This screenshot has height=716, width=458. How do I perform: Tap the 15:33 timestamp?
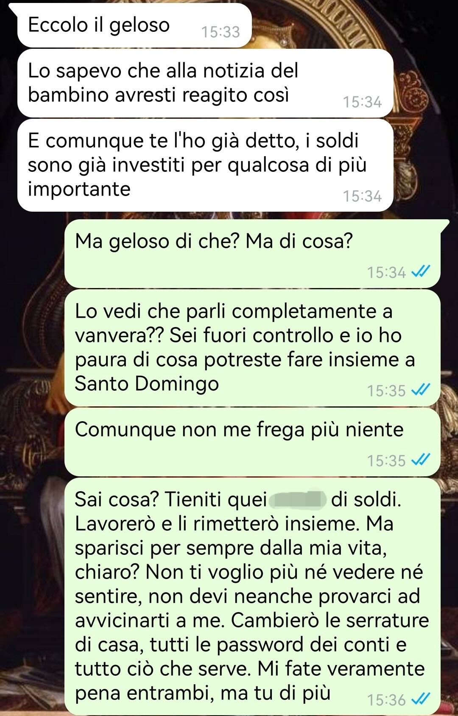click(x=221, y=32)
